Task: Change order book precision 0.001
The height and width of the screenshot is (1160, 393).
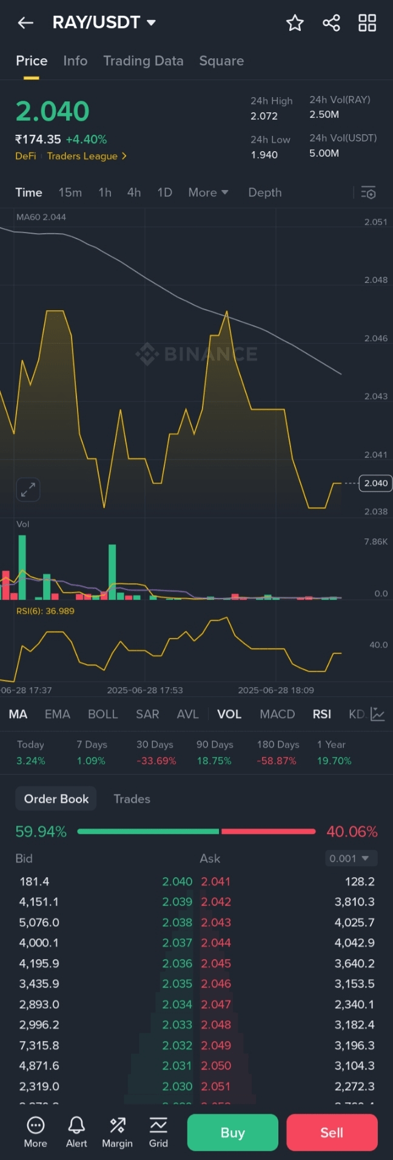Action: click(x=351, y=858)
